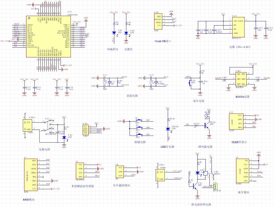Select the S_JD1 J-Link connector block
This screenshot has width=274, height=207.
point(158,22)
